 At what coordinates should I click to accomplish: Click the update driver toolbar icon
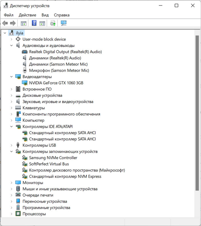pyautogui.click(x=53, y=23)
